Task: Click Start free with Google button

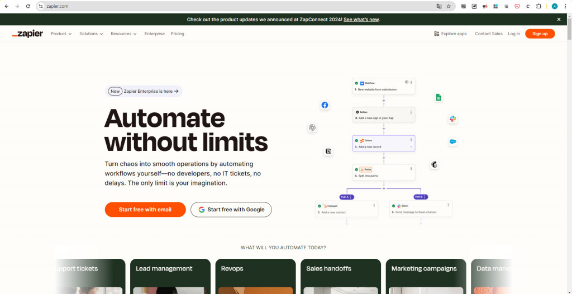Action: tap(231, 210)
